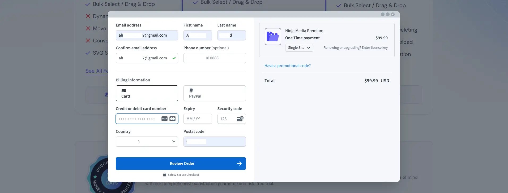Image resolution: width=508 pixels, height=193 pixels.
Task: Click the credit card icon above Card
Action: 124,91
